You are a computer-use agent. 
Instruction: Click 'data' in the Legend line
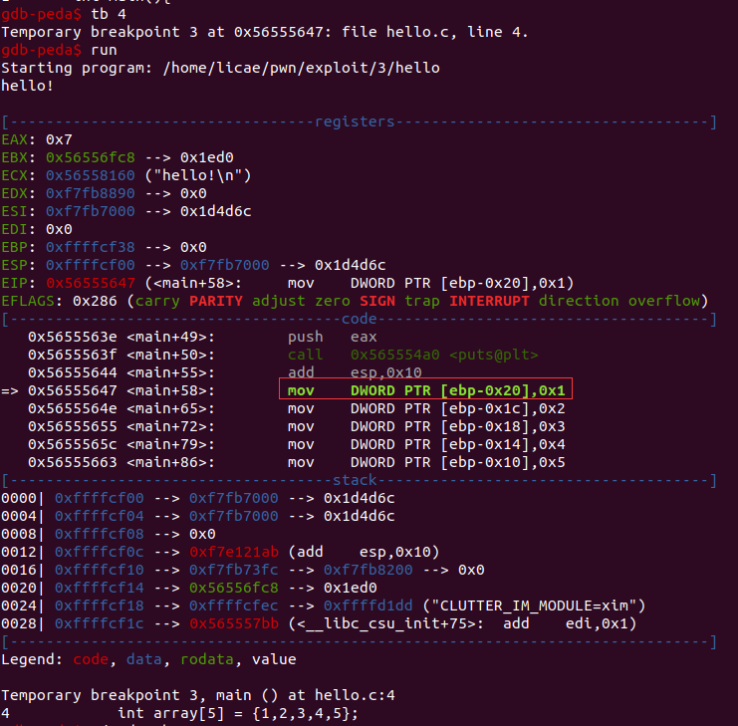tap(144, 659)
